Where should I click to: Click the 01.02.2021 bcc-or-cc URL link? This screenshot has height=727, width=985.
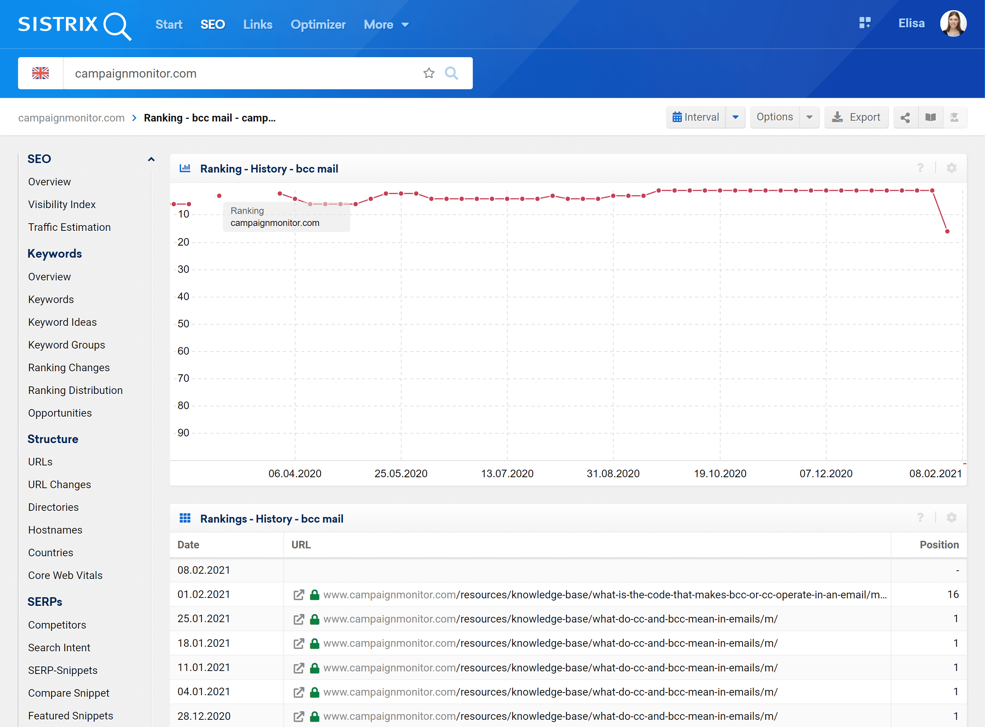[x=605, y=595]
